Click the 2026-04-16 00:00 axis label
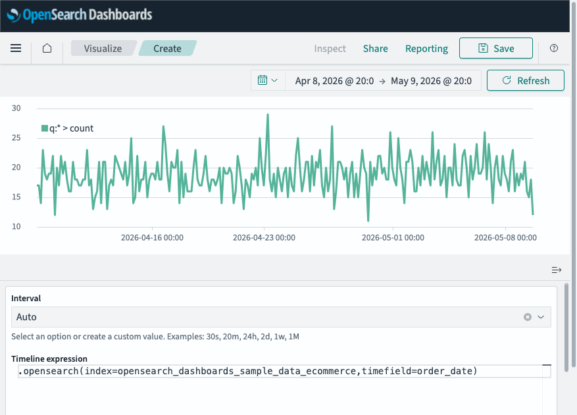The width and height of the screenshot is (577, 415). click(x=152, y=237)
